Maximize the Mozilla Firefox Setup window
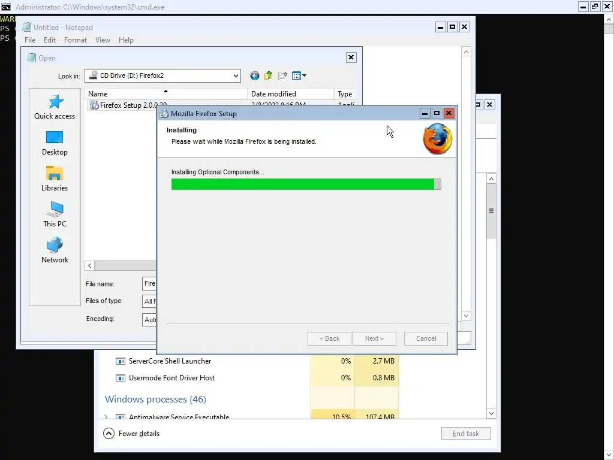Image resolution: width=614 pixels, height=460 pixels. (x=437, y=113)
